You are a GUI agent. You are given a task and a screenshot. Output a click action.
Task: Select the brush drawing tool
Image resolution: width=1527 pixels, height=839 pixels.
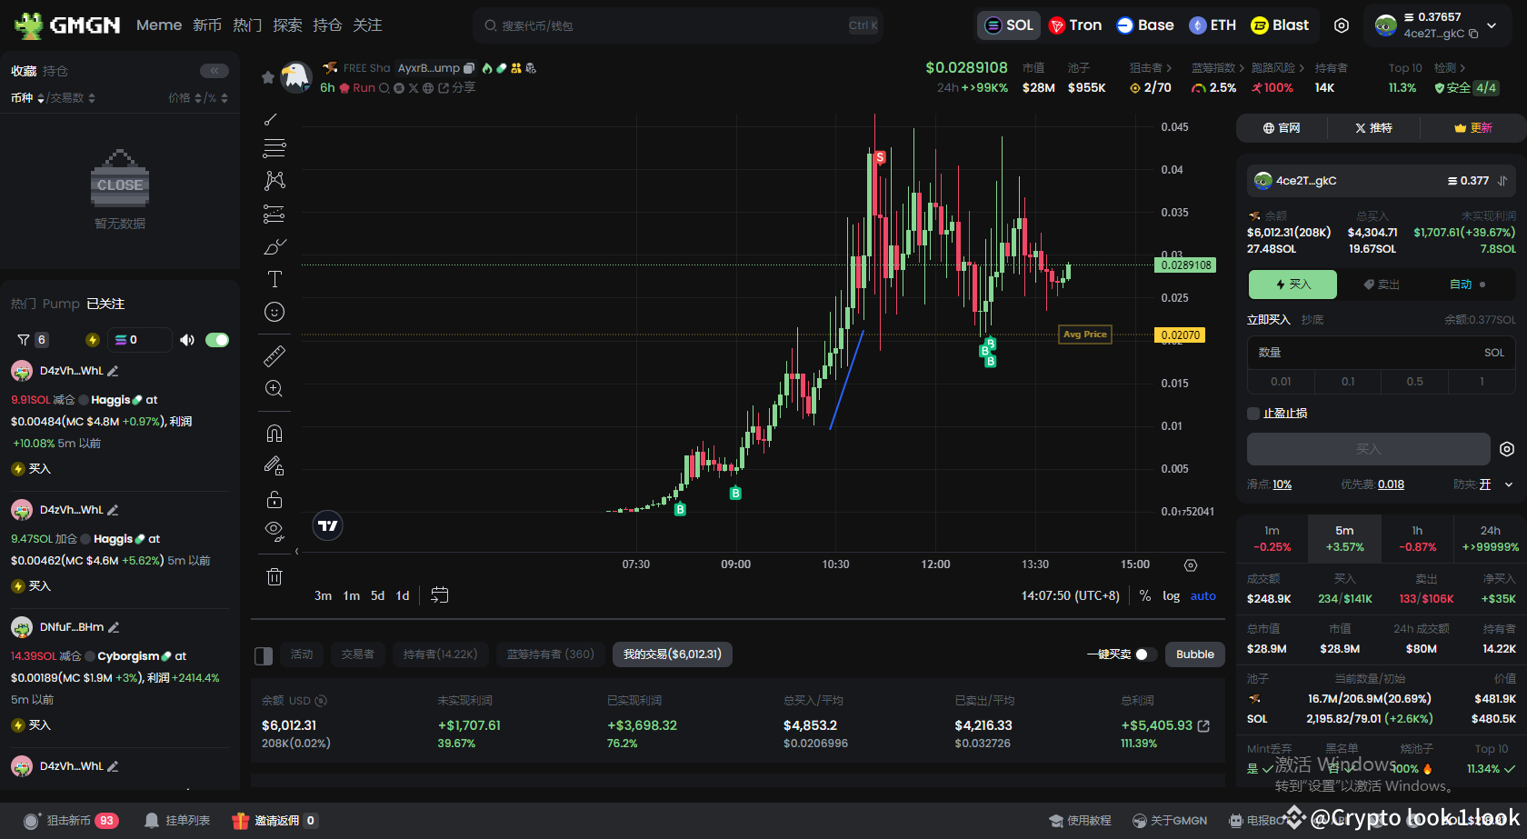[x=274, y=246]
